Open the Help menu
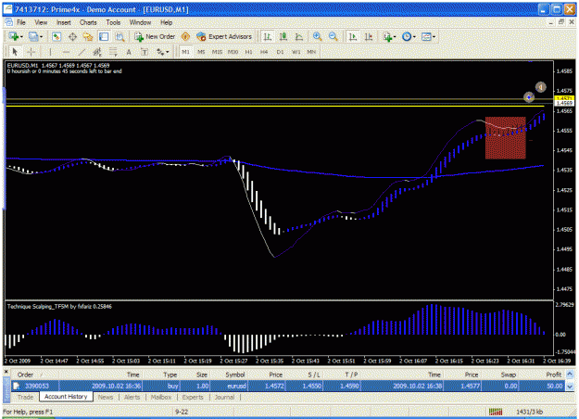Image resolution: width=579 pixels, height=419 pixels. pos(166,22)
